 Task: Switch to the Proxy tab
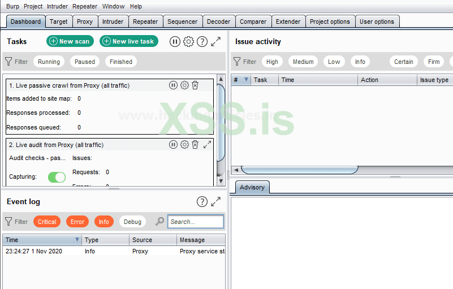click(85, 21)
